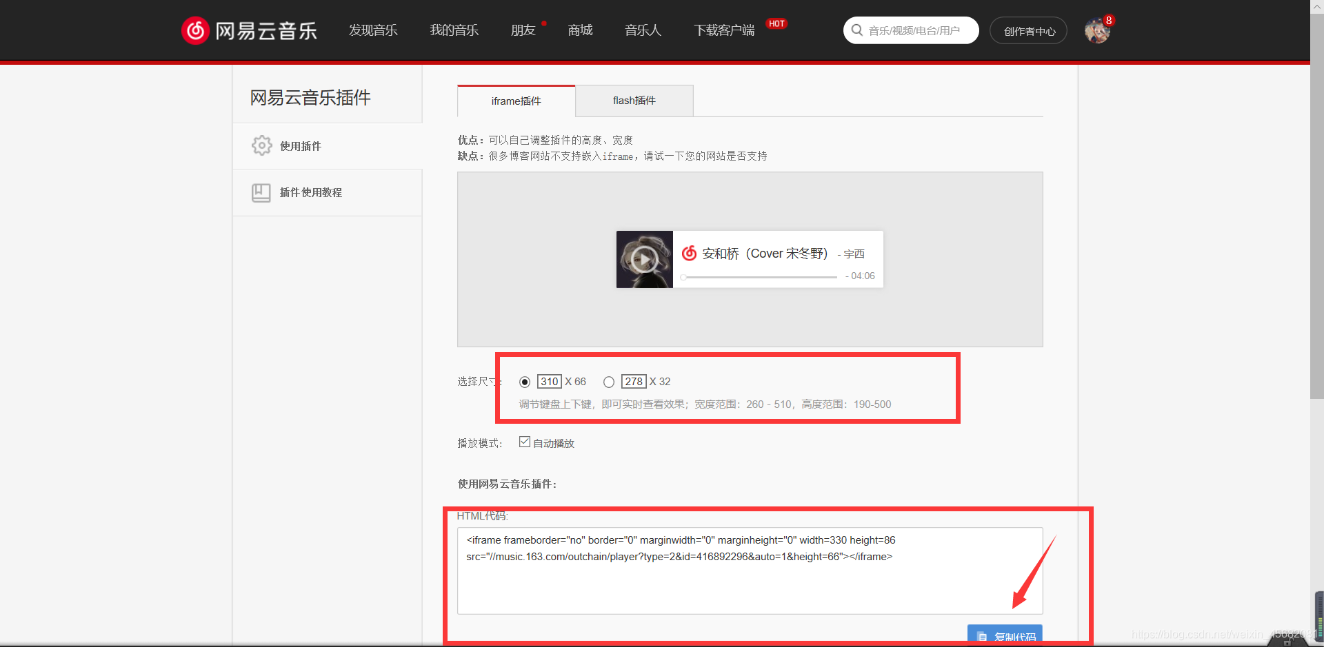The width and height of the screenshot is (1324, 647).
Task: Click the 310 width input field
Action: coord(550,382)
